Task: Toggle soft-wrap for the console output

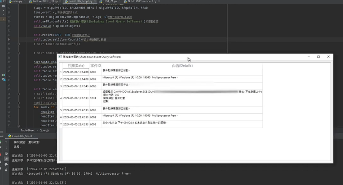Action: point(6,153)
